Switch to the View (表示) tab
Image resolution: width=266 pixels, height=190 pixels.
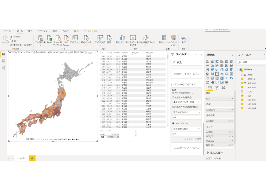[x=55, y=31]
